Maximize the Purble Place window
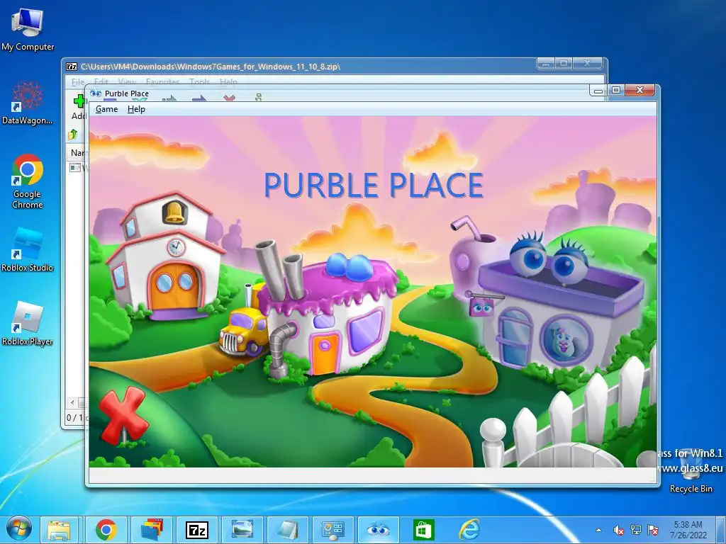 (616, 90)
